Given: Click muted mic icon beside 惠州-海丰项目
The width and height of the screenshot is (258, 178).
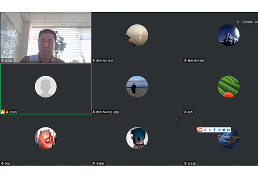Looking at the screenshot, I should pos(185,60).
